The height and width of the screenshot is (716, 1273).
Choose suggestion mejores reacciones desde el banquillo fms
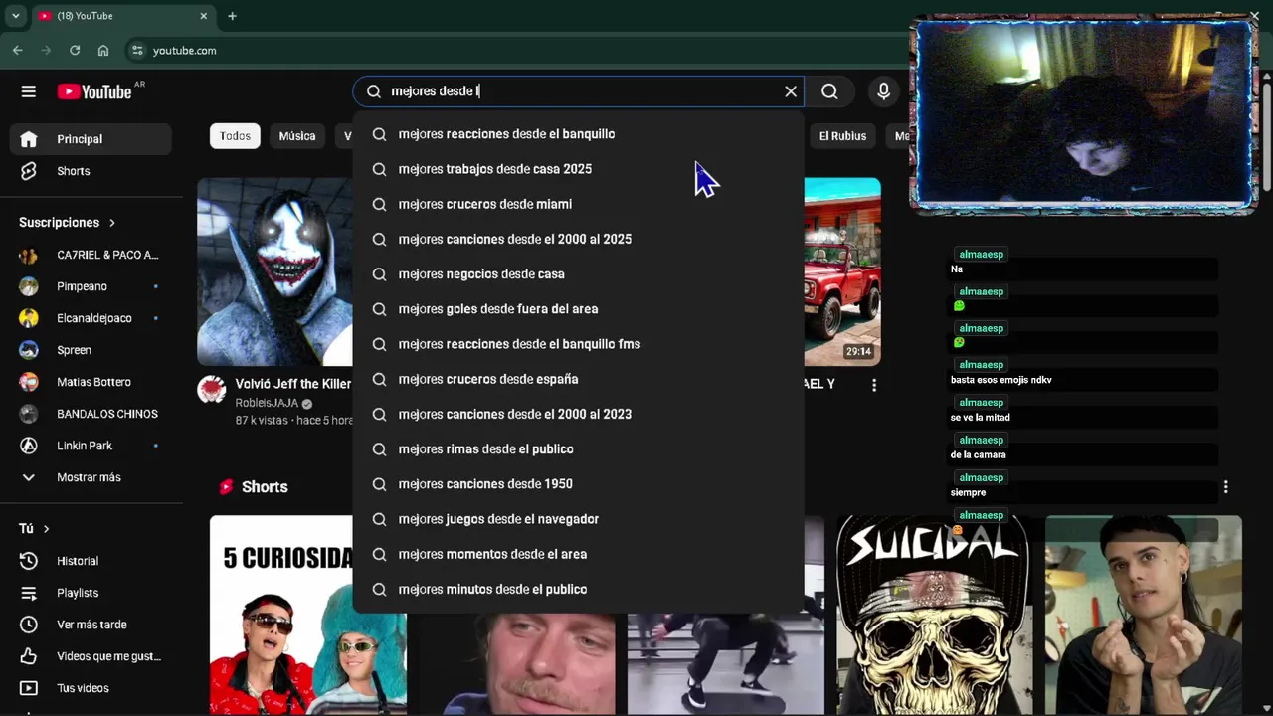[578, 344]
